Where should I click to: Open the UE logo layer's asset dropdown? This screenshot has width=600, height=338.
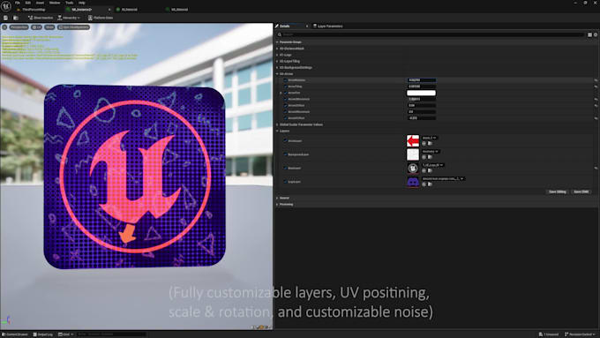432,165
